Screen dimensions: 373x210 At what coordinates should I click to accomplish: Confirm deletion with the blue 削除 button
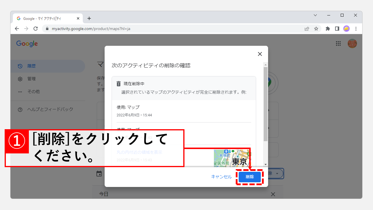[x=249, y=177]
